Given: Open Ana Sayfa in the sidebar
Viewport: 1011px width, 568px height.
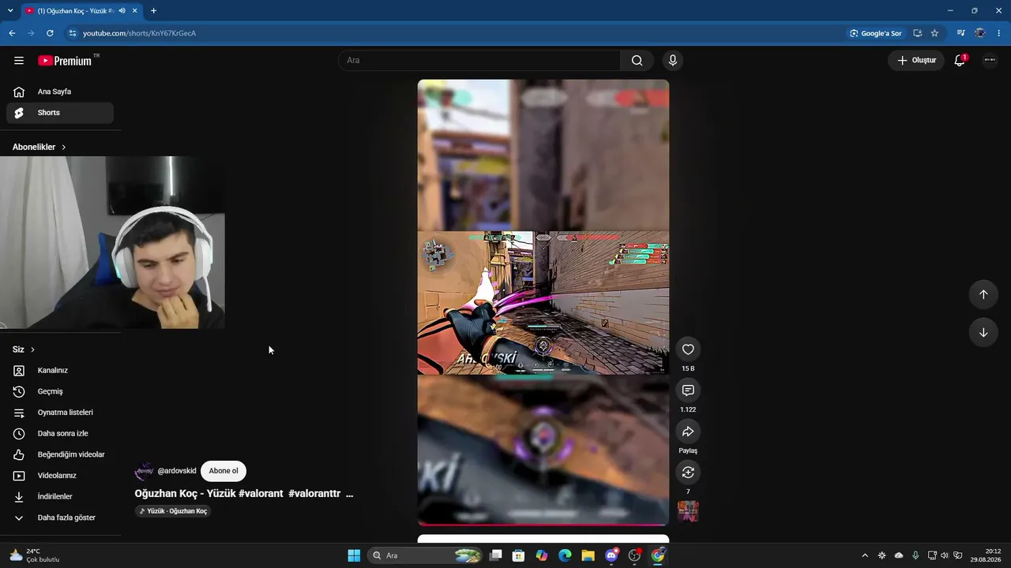Looking at the screenshot, I should (x=60, y=92).
